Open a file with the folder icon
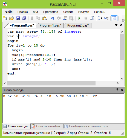 (11, 18)
